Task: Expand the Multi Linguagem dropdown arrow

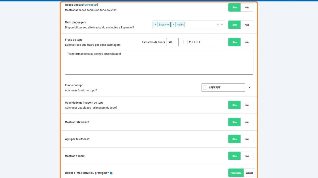Action: coord(222,25)
